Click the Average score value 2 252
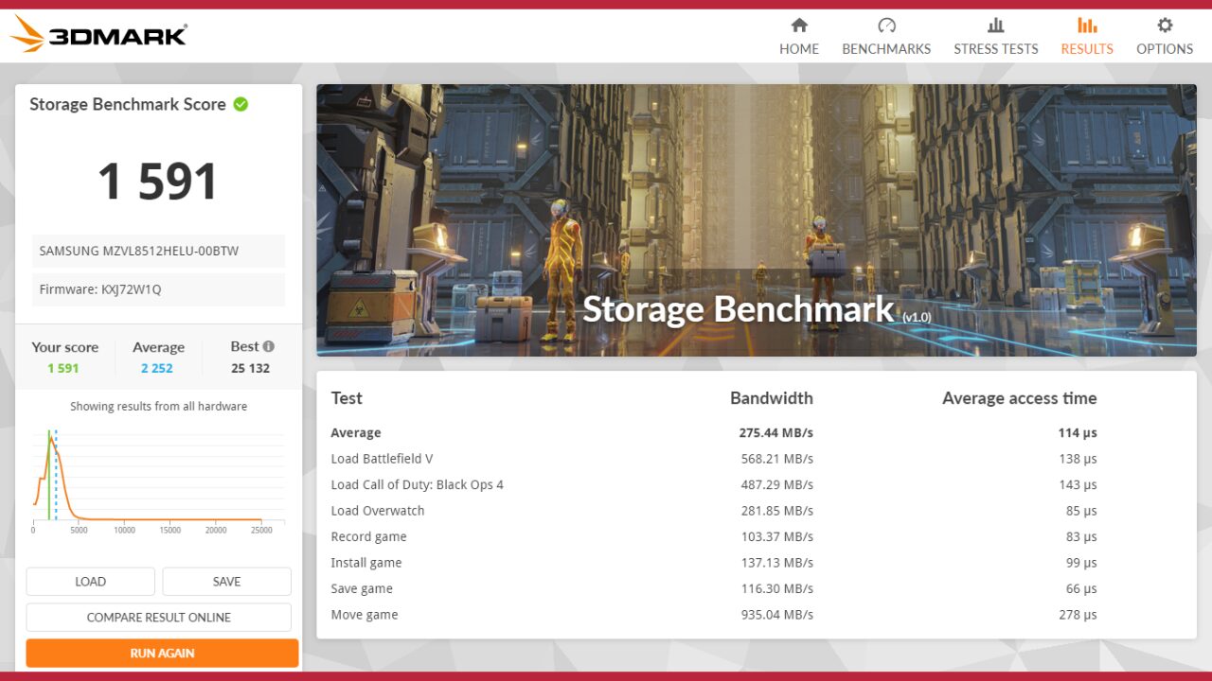Image resolution: width=1212 pixels, height=681 pixels. point(157,369)
